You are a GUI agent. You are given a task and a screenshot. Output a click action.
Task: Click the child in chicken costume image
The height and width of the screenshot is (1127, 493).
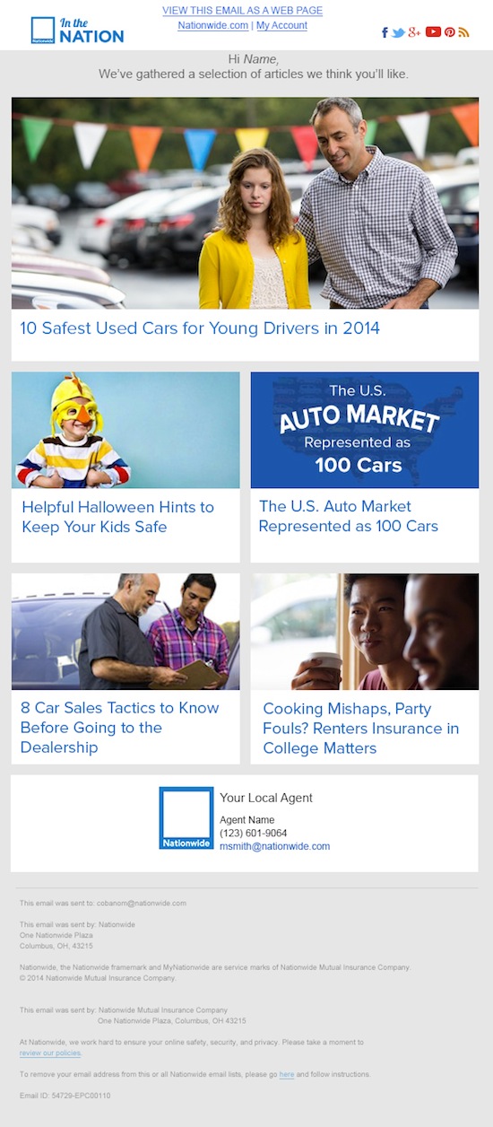click(125, 430)
